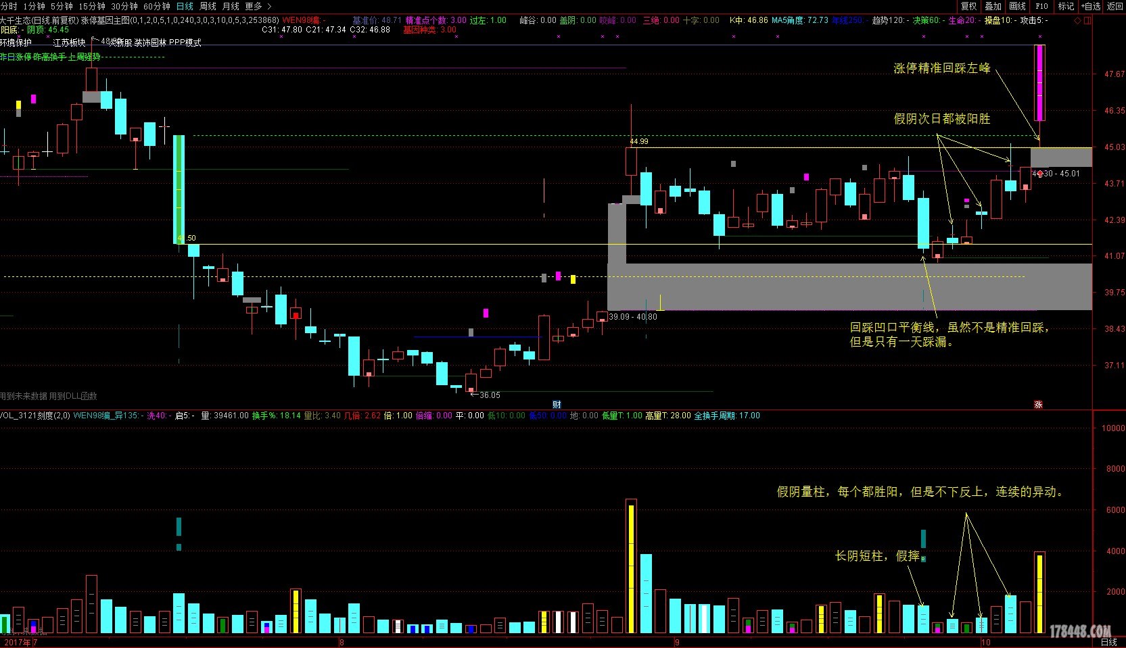Image resolution: width=1126 pixels, height=648 pixels.
Task: Click the 基因种类: 3.00 value
Action: click(429, 30)
